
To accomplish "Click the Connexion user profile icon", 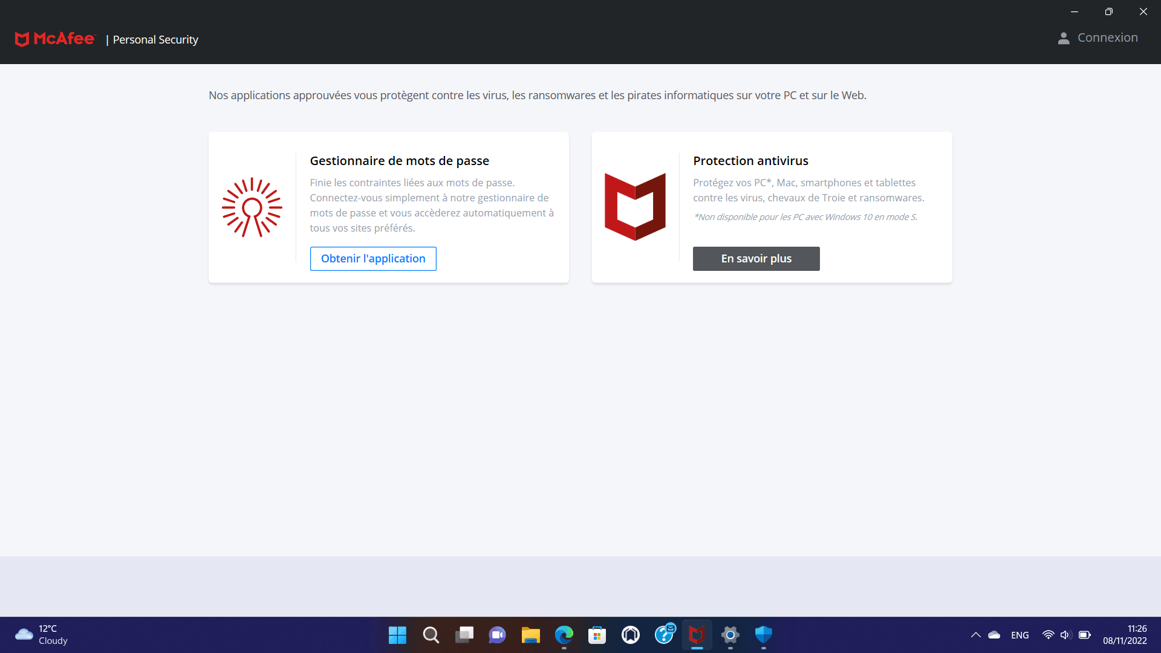I will (1064, 38).
